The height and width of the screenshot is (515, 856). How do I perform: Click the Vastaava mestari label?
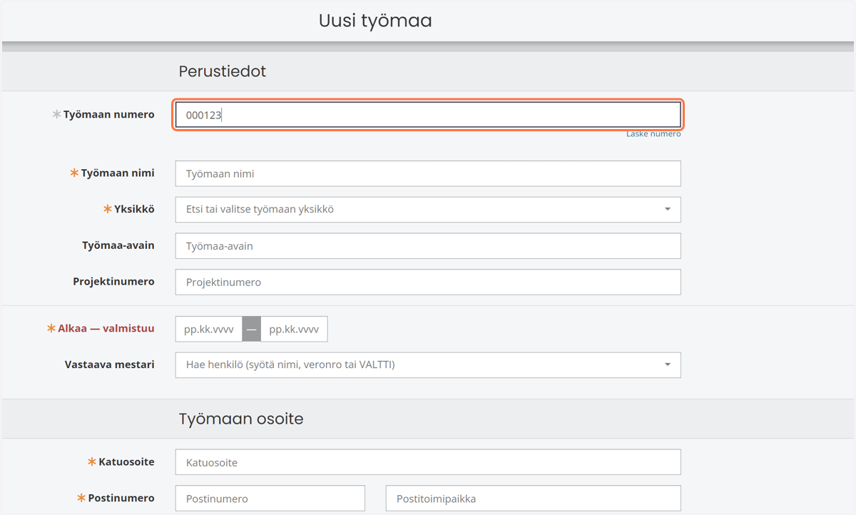110,364
